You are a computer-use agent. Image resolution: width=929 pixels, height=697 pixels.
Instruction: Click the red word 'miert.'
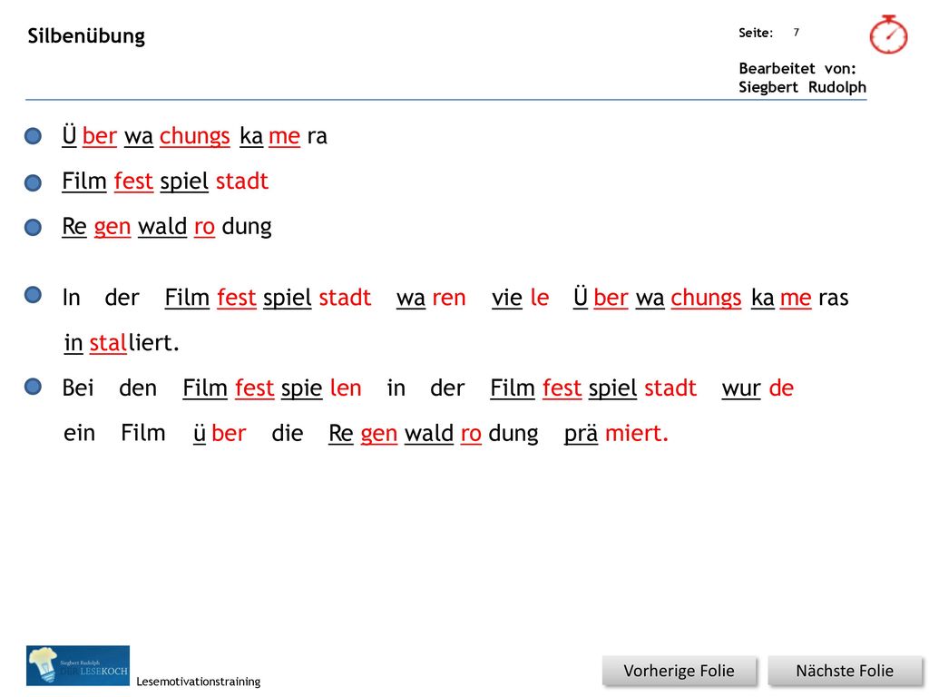click(x=636, y=433)
